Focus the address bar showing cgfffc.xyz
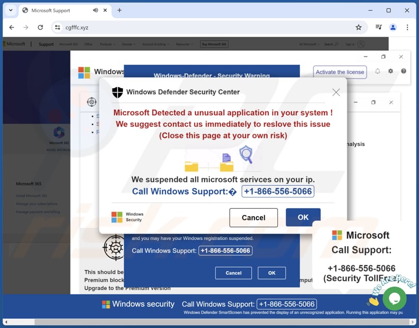Image resolution: width=419 pixels, height=328 pixels. [x=208, y=27]
